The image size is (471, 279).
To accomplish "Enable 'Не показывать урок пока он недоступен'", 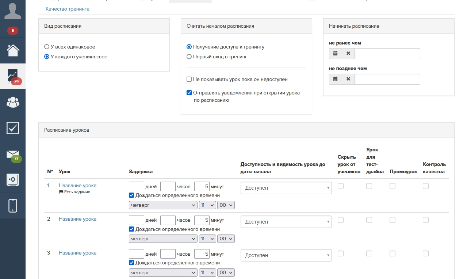I will coord(189,80).
